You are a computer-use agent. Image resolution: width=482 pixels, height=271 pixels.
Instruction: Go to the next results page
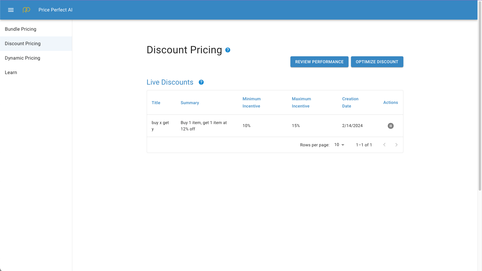point(396,145)
